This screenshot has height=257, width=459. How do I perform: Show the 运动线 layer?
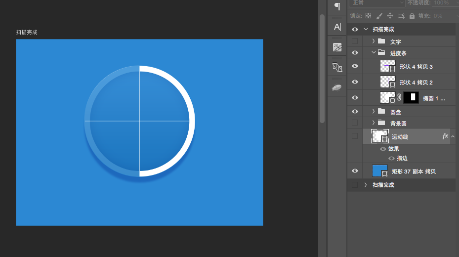[x=354, y=136]
